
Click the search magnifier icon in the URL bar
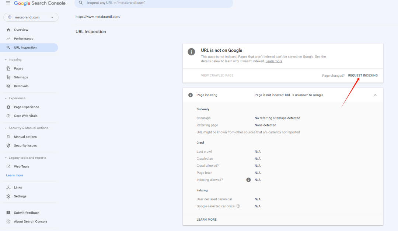(81, 3)
